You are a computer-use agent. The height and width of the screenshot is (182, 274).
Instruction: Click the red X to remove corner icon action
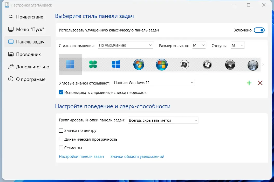(260, 83)
